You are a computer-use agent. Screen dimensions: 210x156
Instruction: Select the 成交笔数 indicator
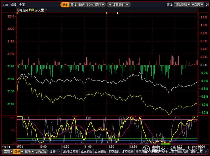point(86,152)
